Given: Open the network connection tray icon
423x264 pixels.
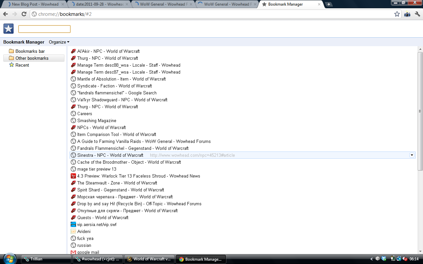Looking at the screenshot, I should [x=399, y=259].
